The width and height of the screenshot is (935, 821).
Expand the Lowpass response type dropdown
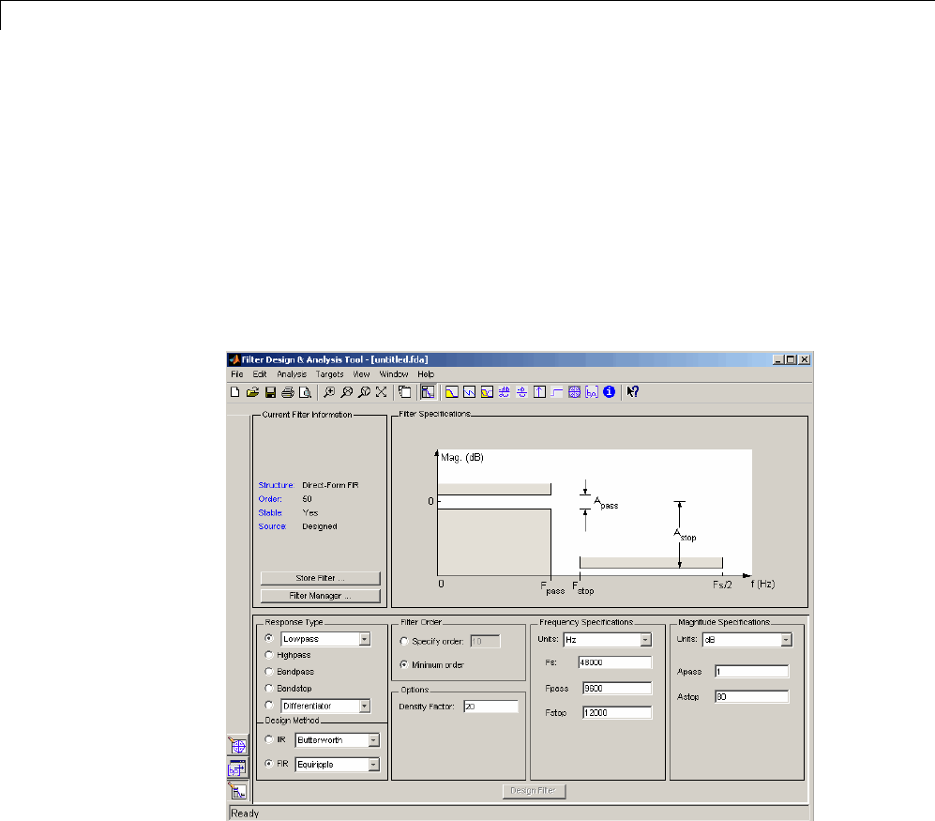364,639
